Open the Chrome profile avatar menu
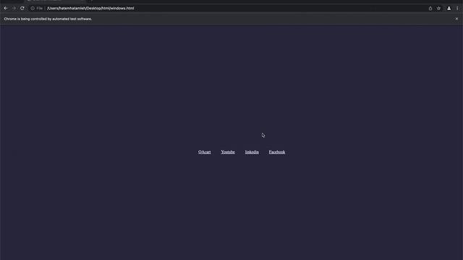The width and height of the screenshot is (463, 260). (449, 8)
